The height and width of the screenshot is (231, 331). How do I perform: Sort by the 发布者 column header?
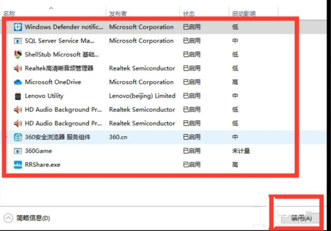click(x=118, y=13)
